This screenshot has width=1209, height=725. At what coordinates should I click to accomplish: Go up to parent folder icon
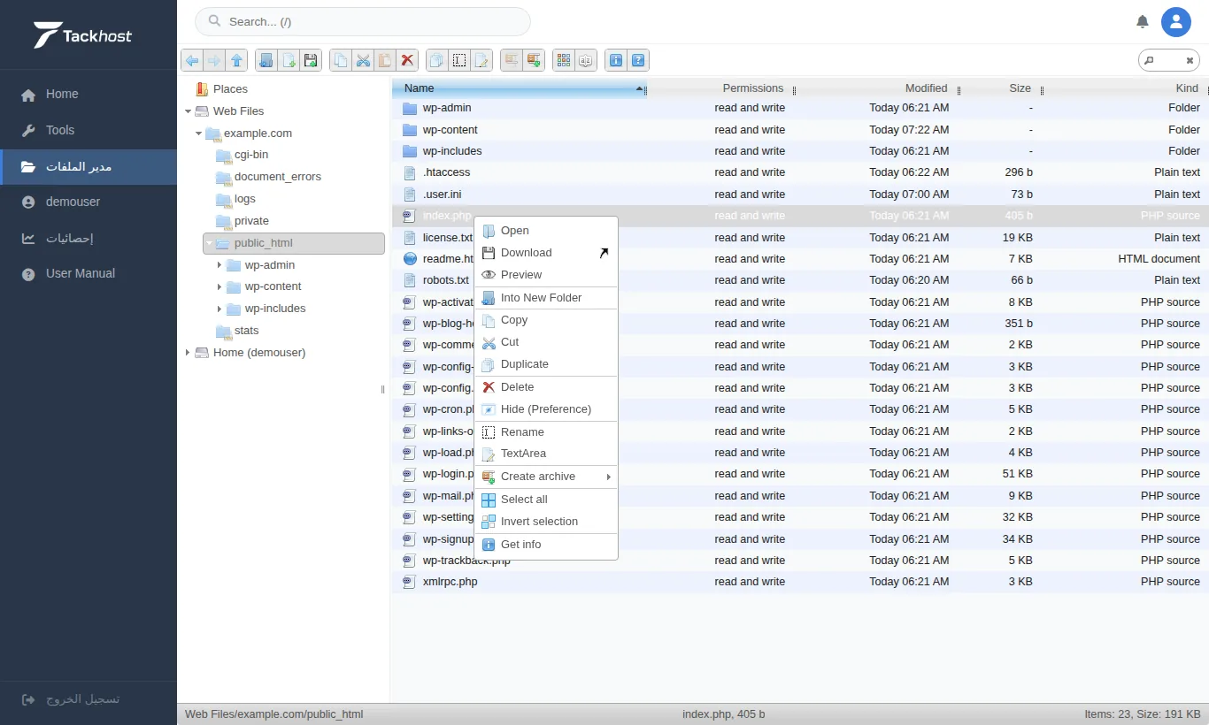(x=236, y=60)
